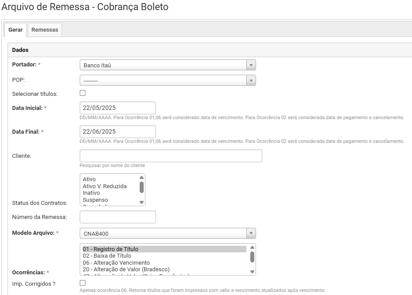This screenshot has height=295, width=412.
Task: Expand the POP dropdown list
Action: point(167,80)
